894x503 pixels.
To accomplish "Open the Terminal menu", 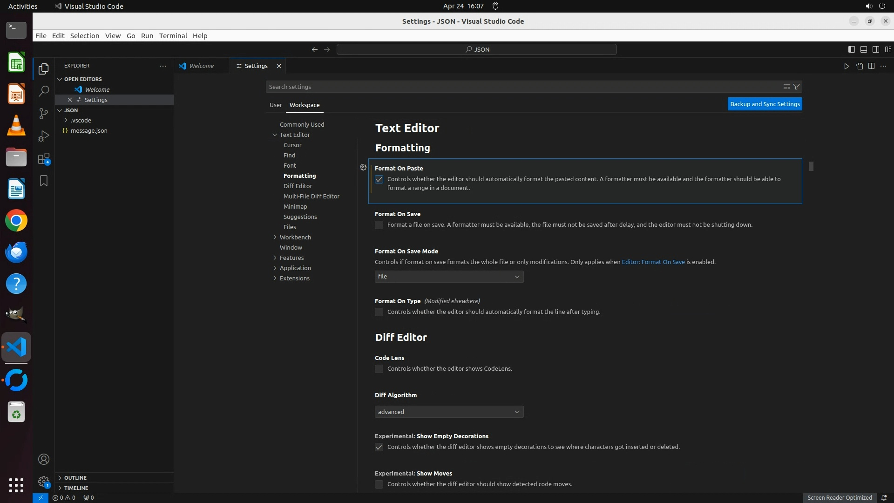I will point(173,36).
